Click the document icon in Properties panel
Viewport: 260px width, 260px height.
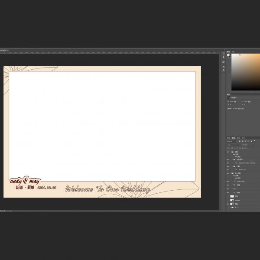click(x=229, y=98)
